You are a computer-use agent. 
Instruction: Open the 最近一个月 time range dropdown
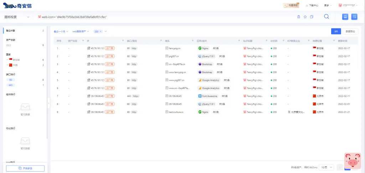click(x=61, y=31)
